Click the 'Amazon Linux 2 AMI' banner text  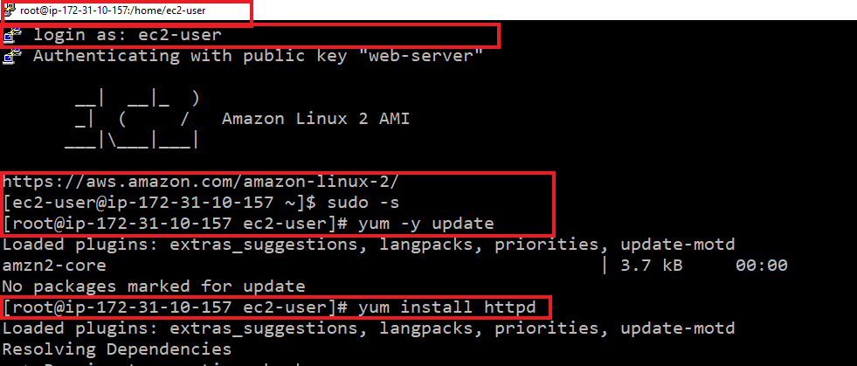click(315, 119)
